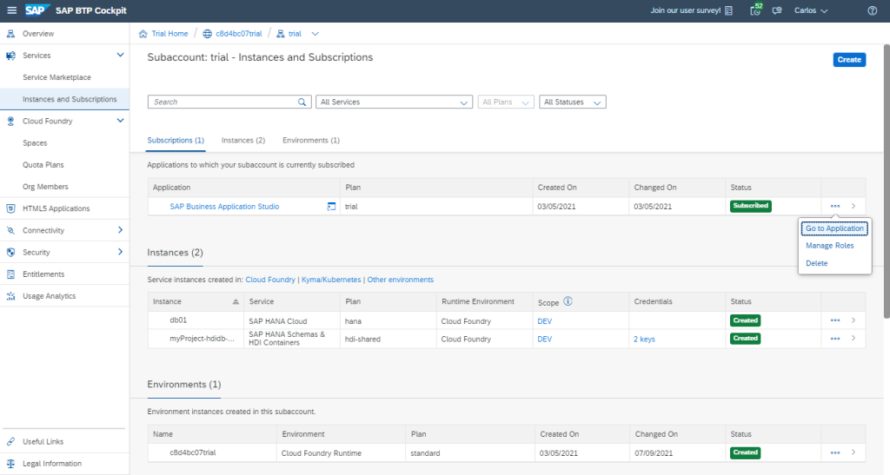Viewport: 890px width, 475px height.
Task: Open actions menu for c8d4bc07trial environment
Action: [x=835, y=453]
